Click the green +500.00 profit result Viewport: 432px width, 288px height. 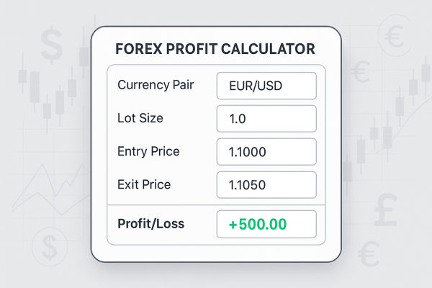click(266, 224)
